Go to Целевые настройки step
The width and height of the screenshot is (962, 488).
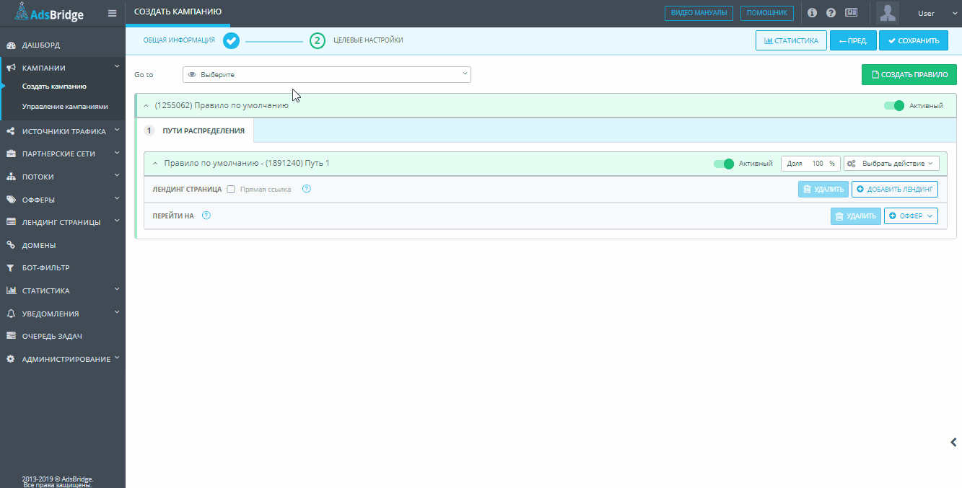pos(368,40)
